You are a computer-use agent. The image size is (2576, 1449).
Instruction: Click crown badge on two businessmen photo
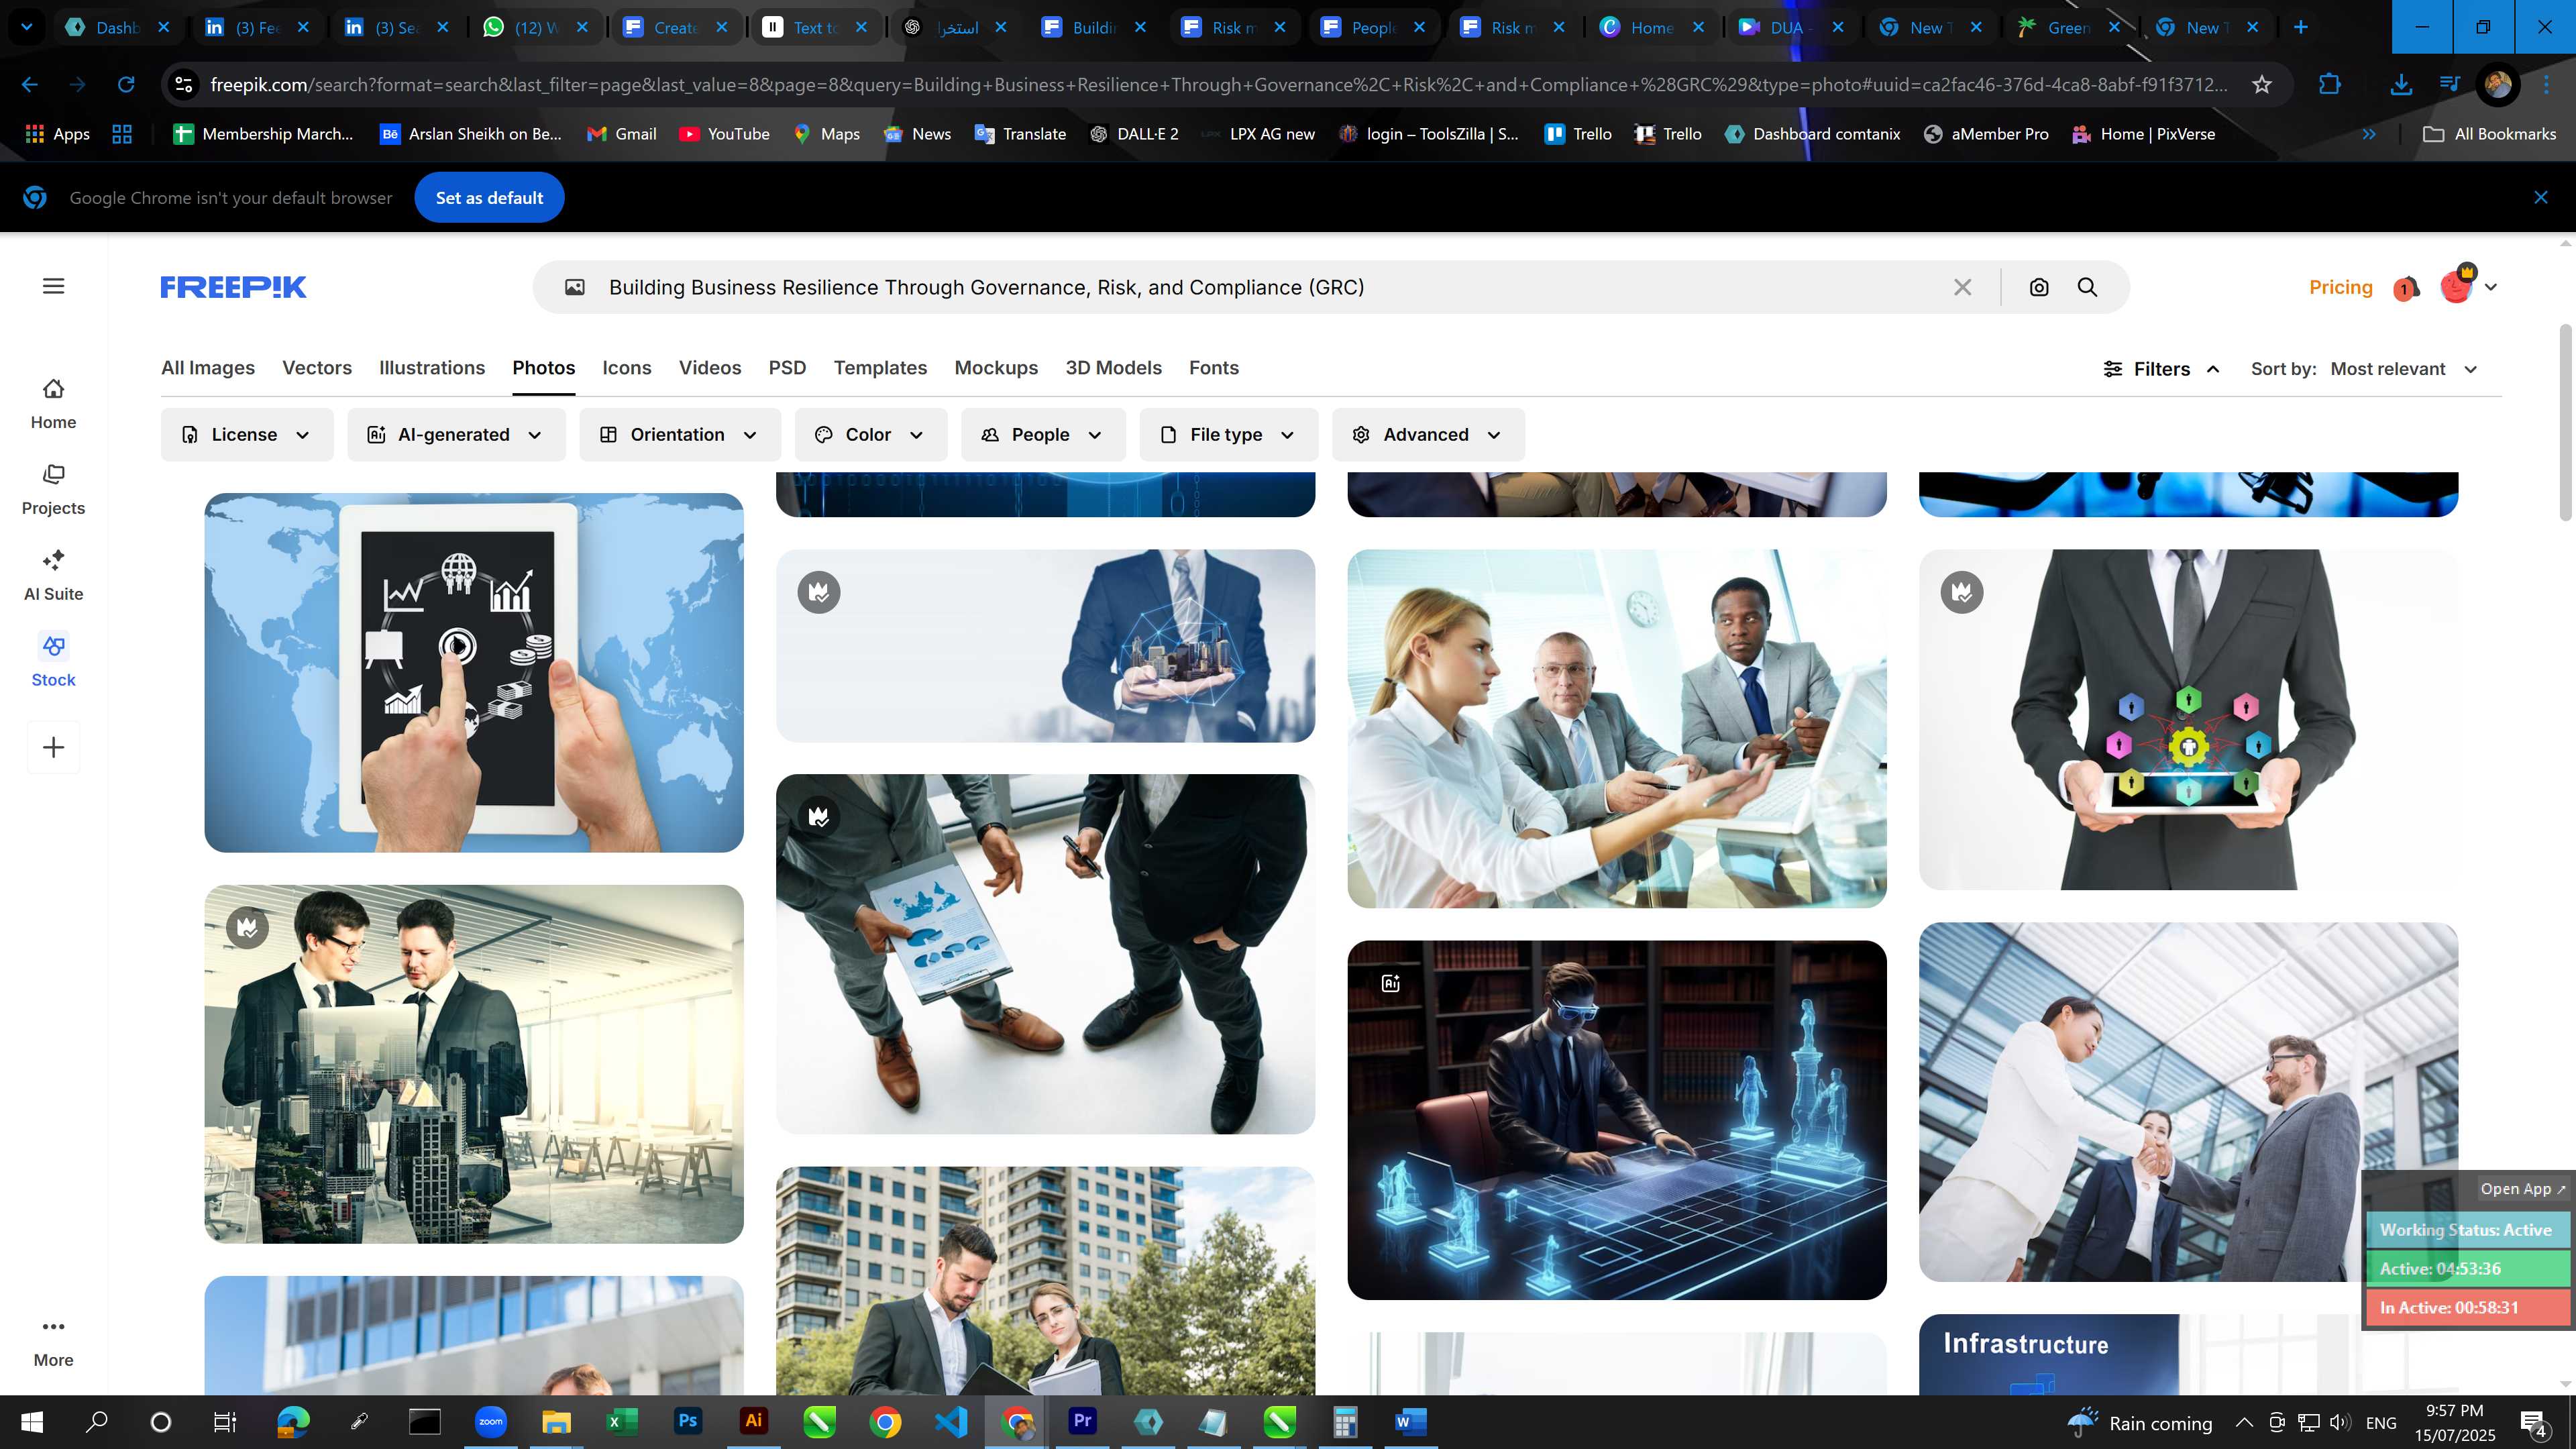(247, 928)
